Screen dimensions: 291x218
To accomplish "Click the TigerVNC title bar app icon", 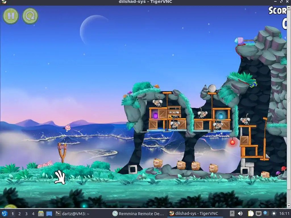I will [4, 2].
